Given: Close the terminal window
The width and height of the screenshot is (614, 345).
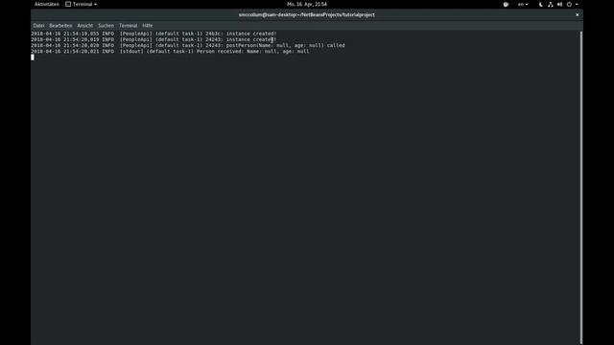Looking at the screenshot, I should pos(578,15).
